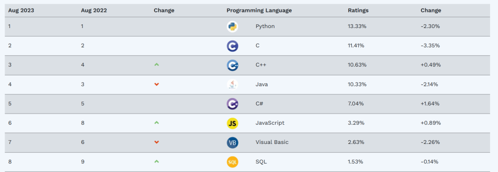Click the Ratings column header

[x=358, y=11]
